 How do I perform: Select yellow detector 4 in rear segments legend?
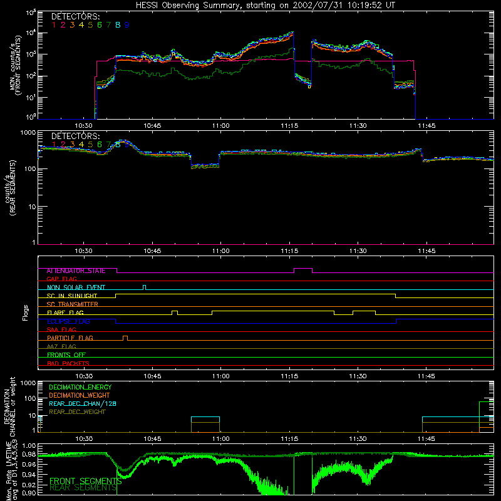(81, 145)
